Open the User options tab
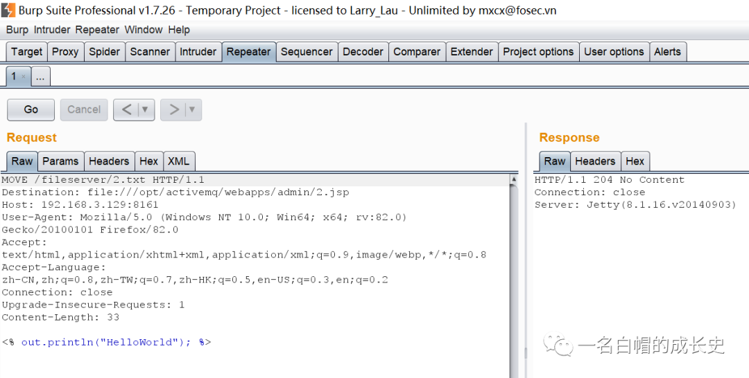 pyautogui.click(x=614, y=52)
